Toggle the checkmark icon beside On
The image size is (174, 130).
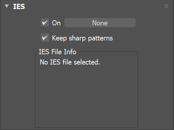click(45, 22)
